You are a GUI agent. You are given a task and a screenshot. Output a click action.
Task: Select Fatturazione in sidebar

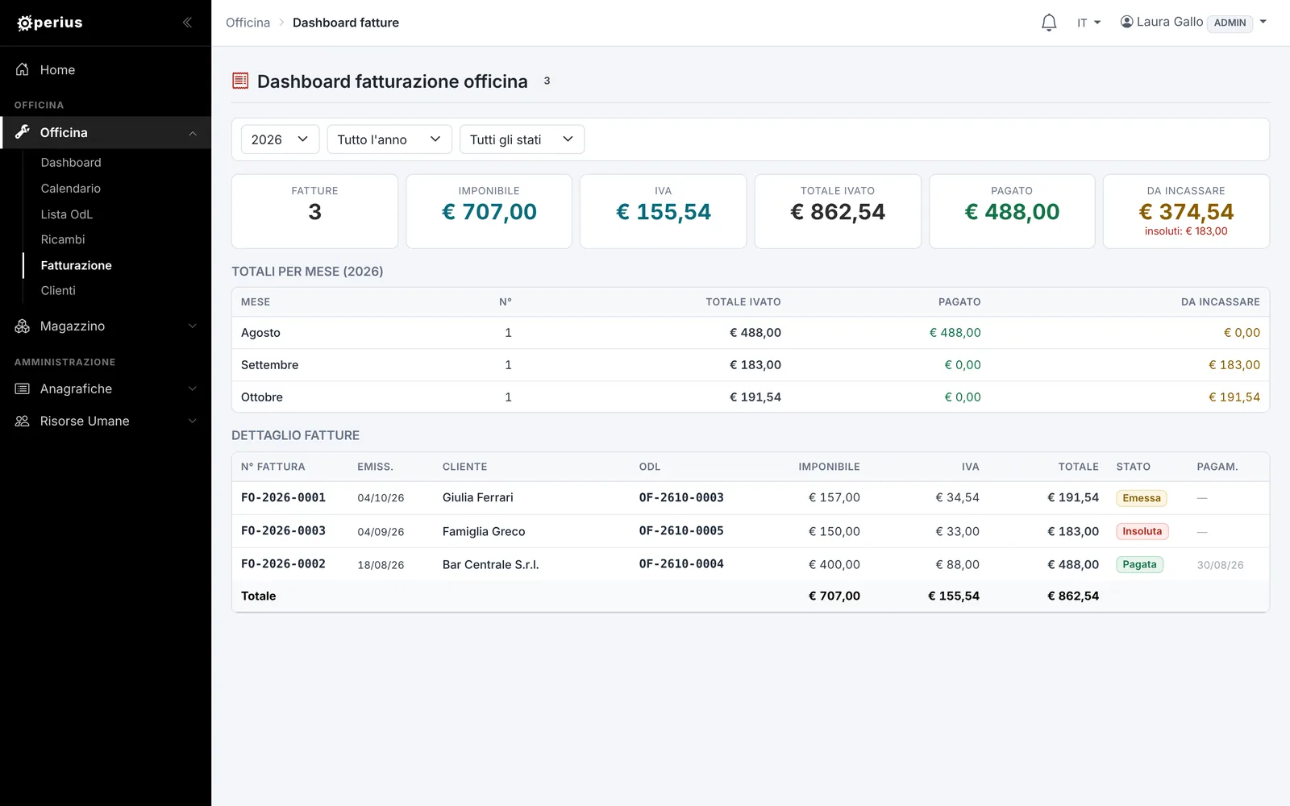coord(77,265)
